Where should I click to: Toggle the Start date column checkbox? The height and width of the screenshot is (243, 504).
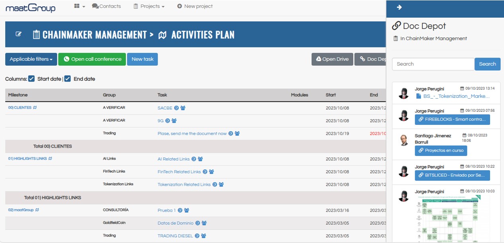click(x=31, y=79)
